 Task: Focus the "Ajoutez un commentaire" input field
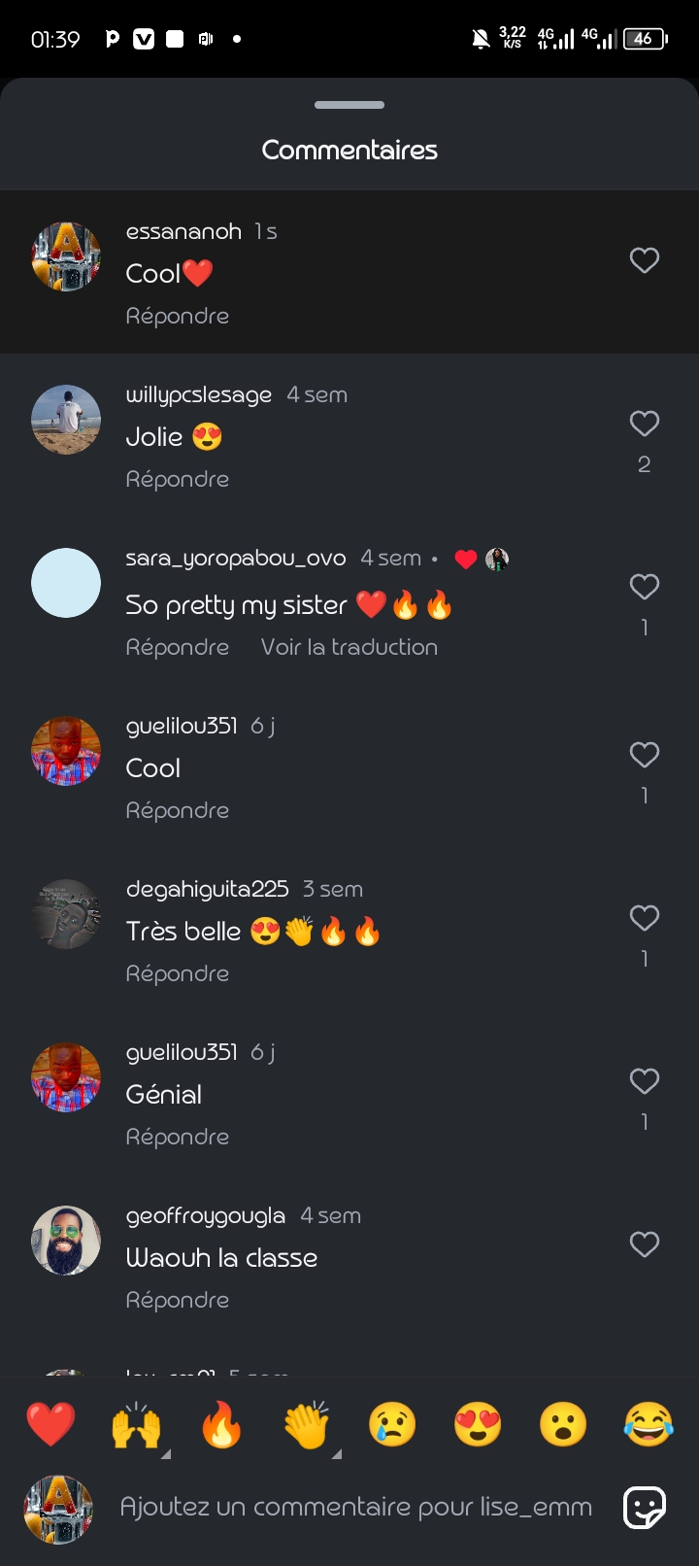[x=355, y=1507]
